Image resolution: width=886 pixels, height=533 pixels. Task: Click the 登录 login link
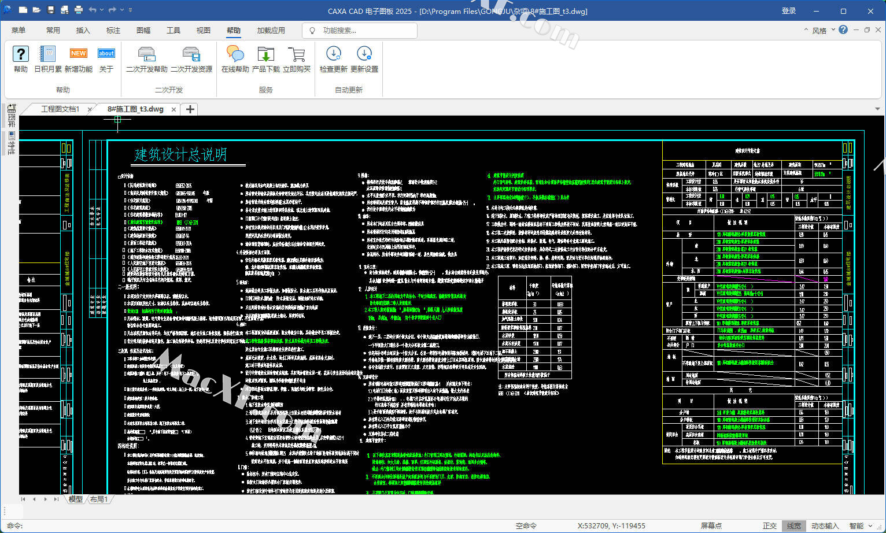(789, 11)
